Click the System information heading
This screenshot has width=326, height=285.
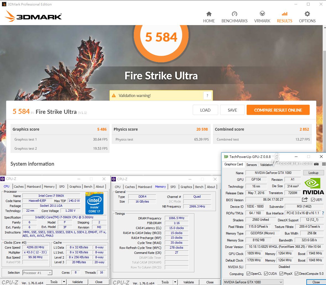click(x=32, y=164)
